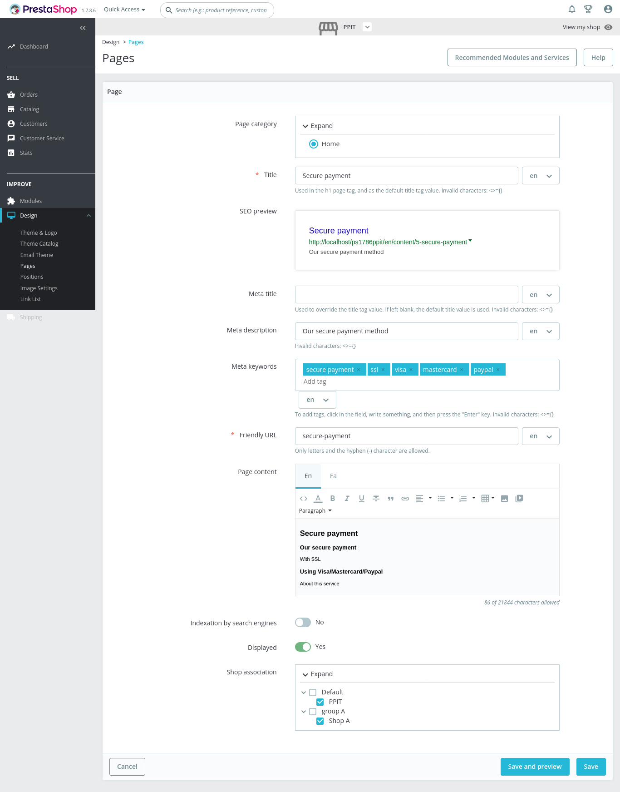Uncheck the PPIT shop checkbox
Screen dimensions: 620x792
point(320,702)
